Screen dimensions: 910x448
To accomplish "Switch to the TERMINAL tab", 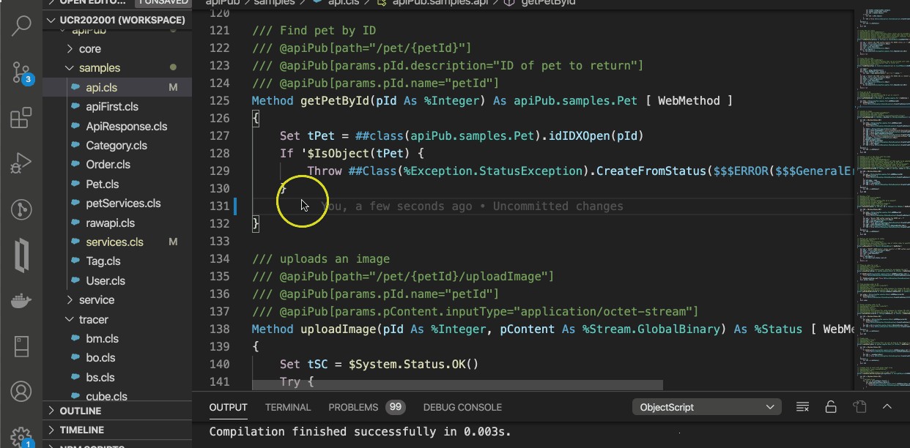I will [x=288, y=407].
